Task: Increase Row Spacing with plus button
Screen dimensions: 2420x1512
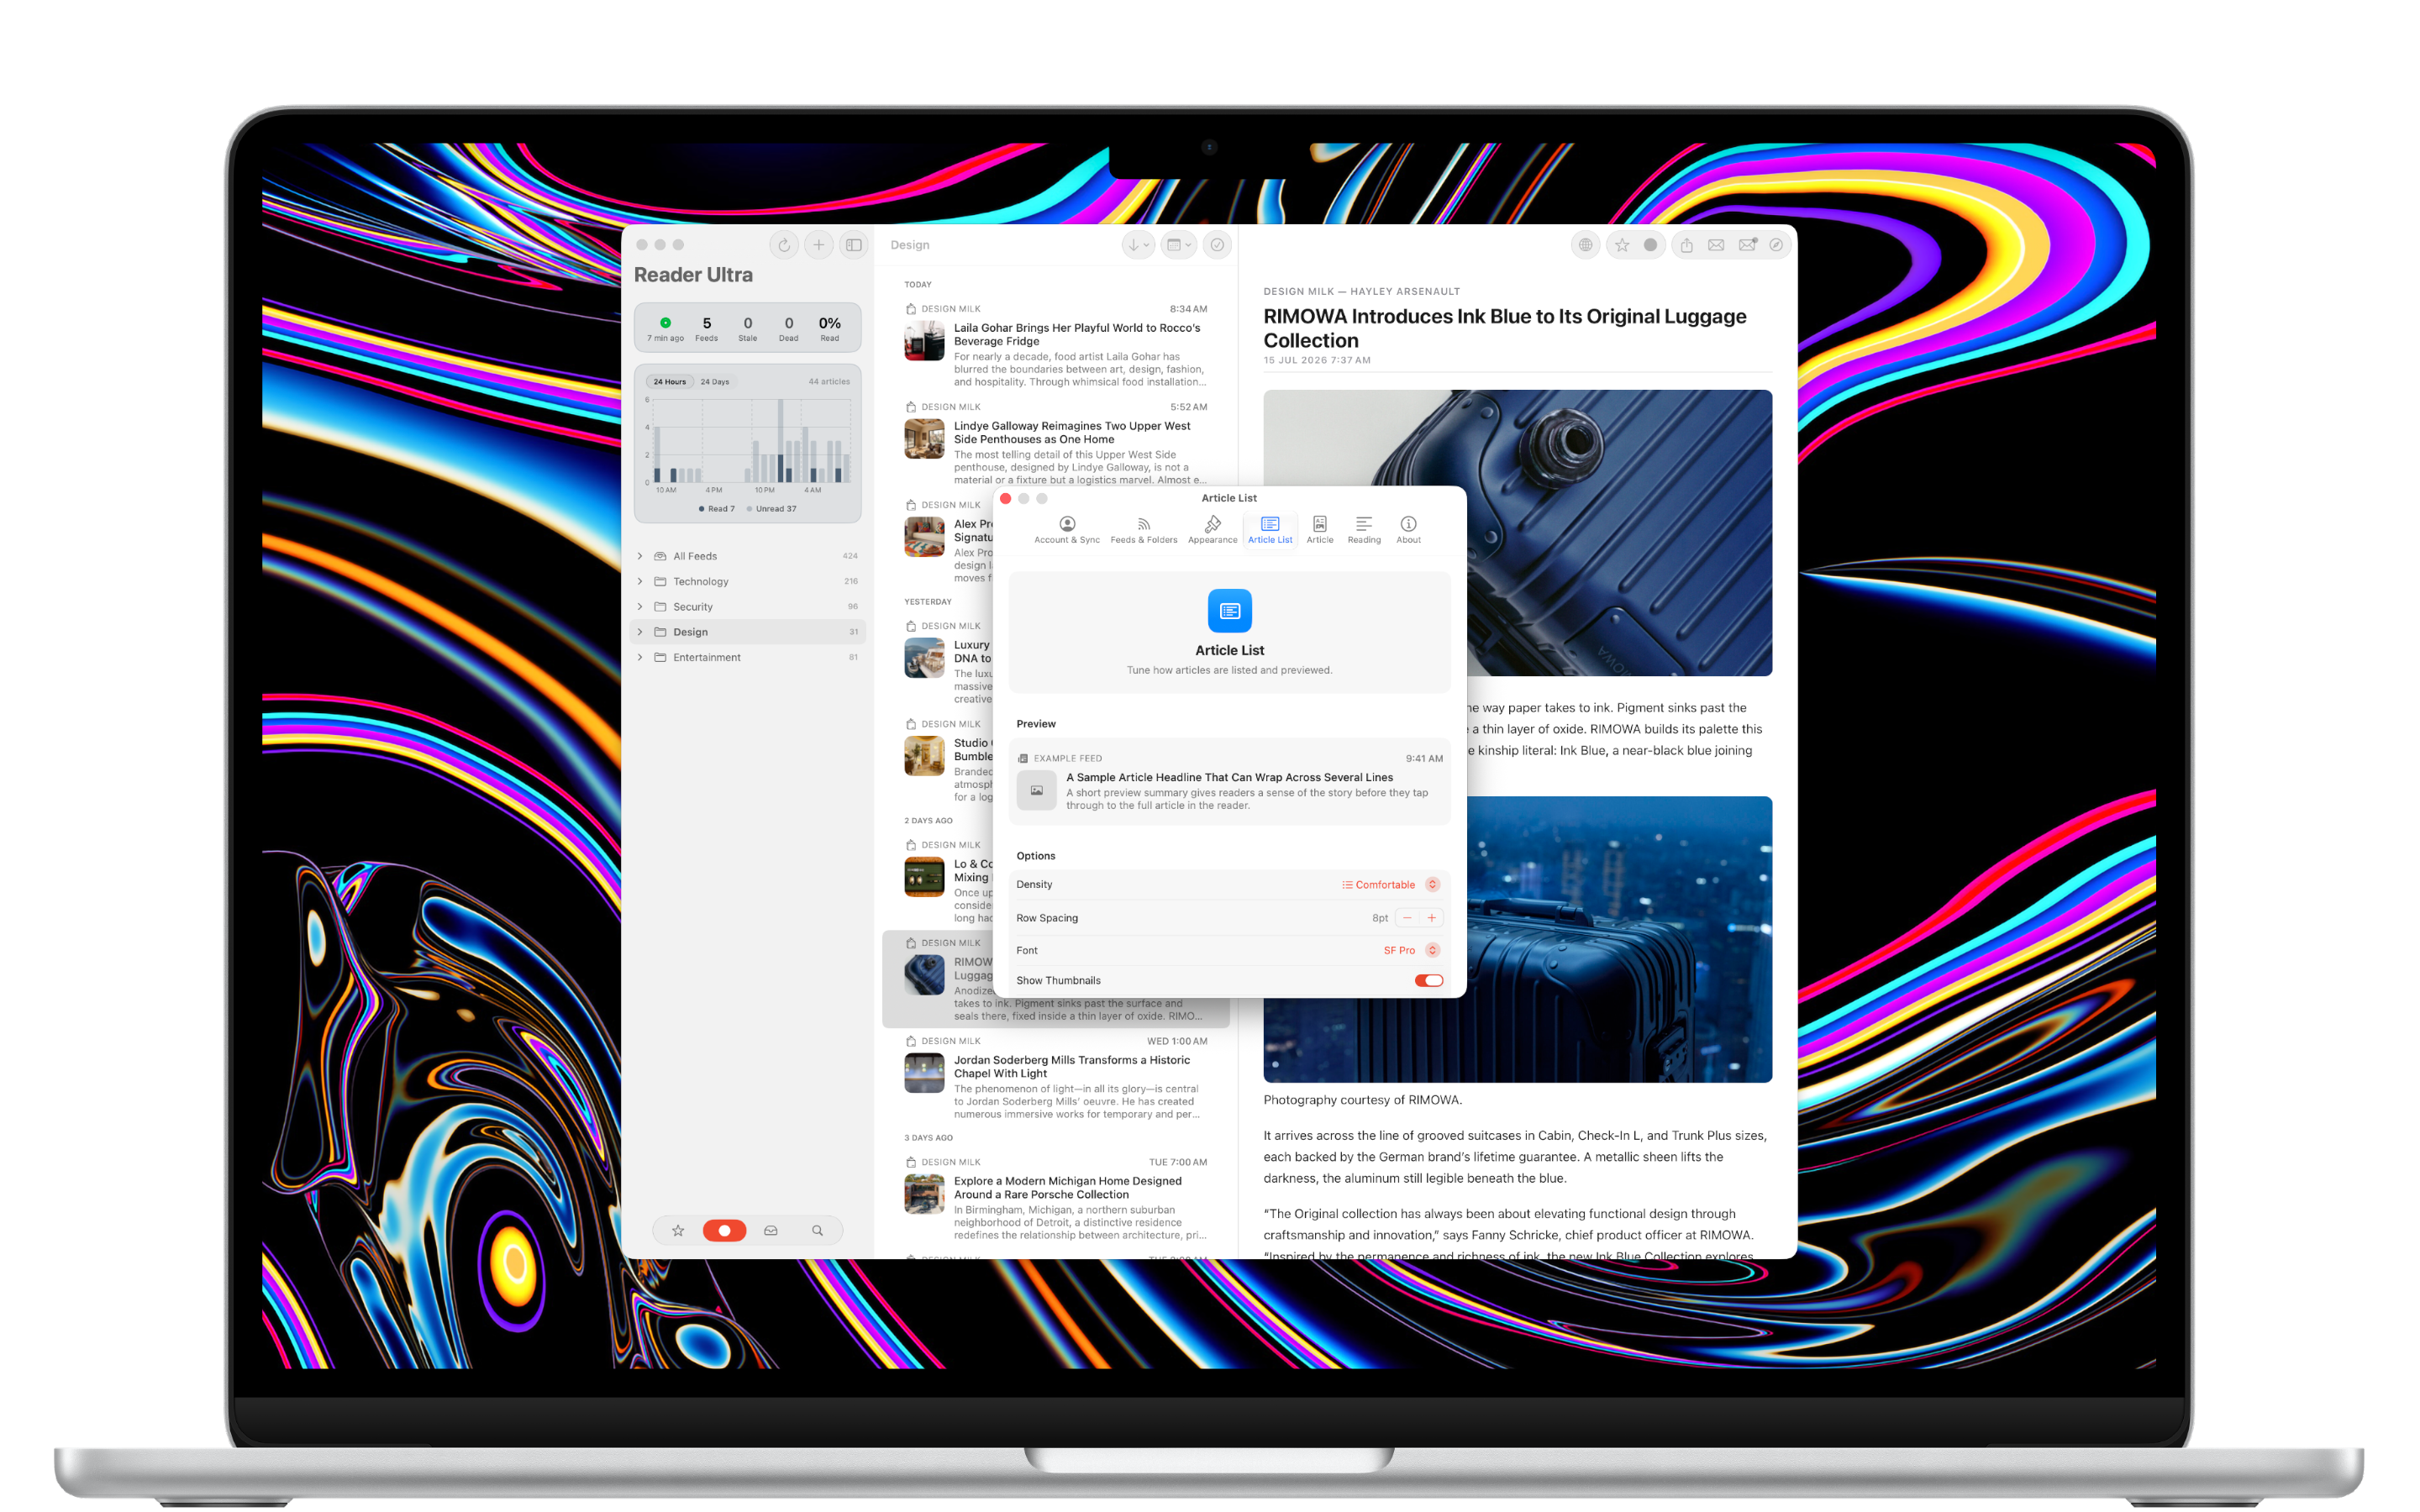Action: pyautogui.click(x=1431, y=918)
